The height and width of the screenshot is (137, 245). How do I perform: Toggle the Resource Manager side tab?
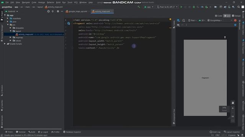click(2, 33)
